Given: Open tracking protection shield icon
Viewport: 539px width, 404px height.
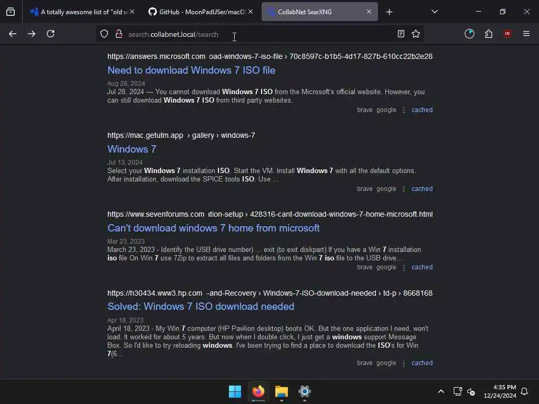Looking at the screenshot, I should click(104, 34).
